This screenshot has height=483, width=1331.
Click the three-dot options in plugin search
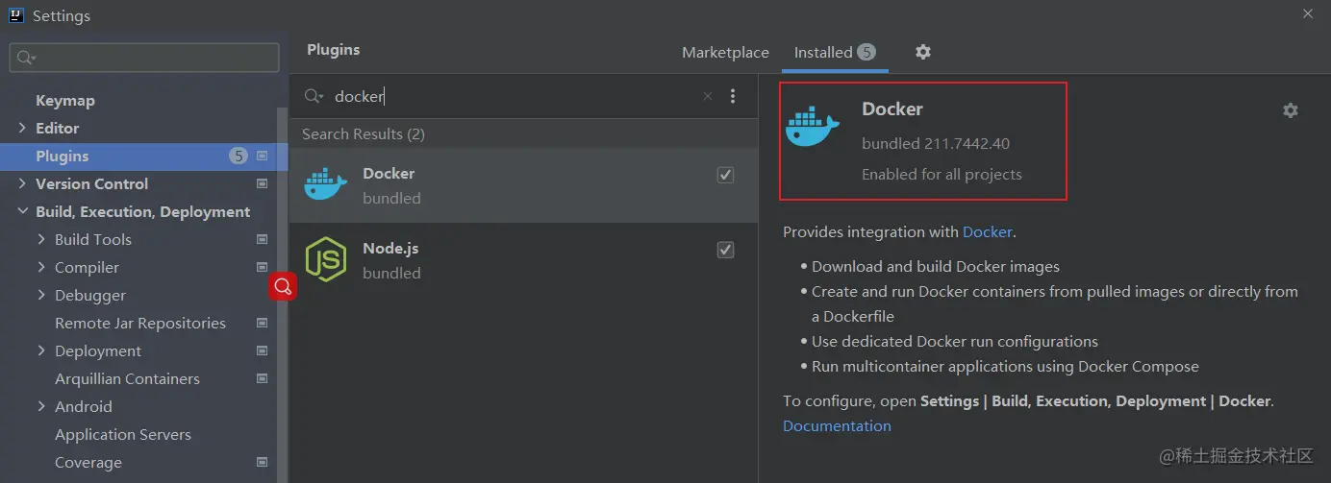coord(733,96)
